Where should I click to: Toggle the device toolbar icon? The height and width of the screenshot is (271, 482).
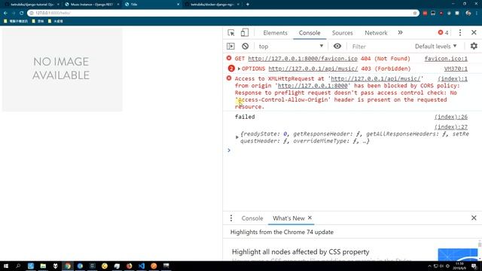pos(244,32)
